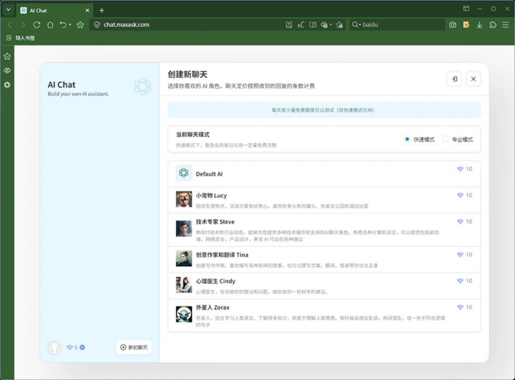The height and width of the screenshot is (380, 515).
Task: Open the hamburger menu at top right
Action: pyautogui.click(x=506, y=24)
